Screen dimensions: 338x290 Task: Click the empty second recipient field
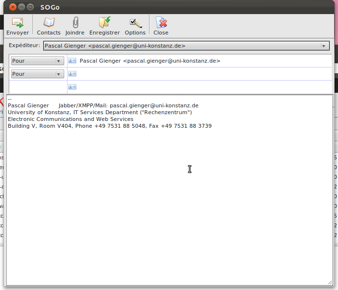tap(194, 74)
